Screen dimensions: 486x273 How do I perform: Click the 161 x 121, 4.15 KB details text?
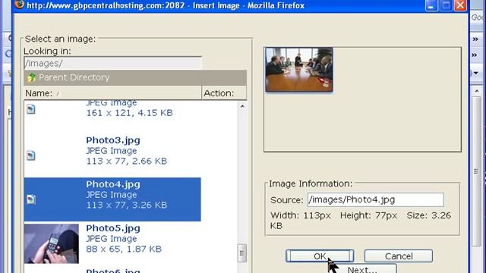[129, 113]
